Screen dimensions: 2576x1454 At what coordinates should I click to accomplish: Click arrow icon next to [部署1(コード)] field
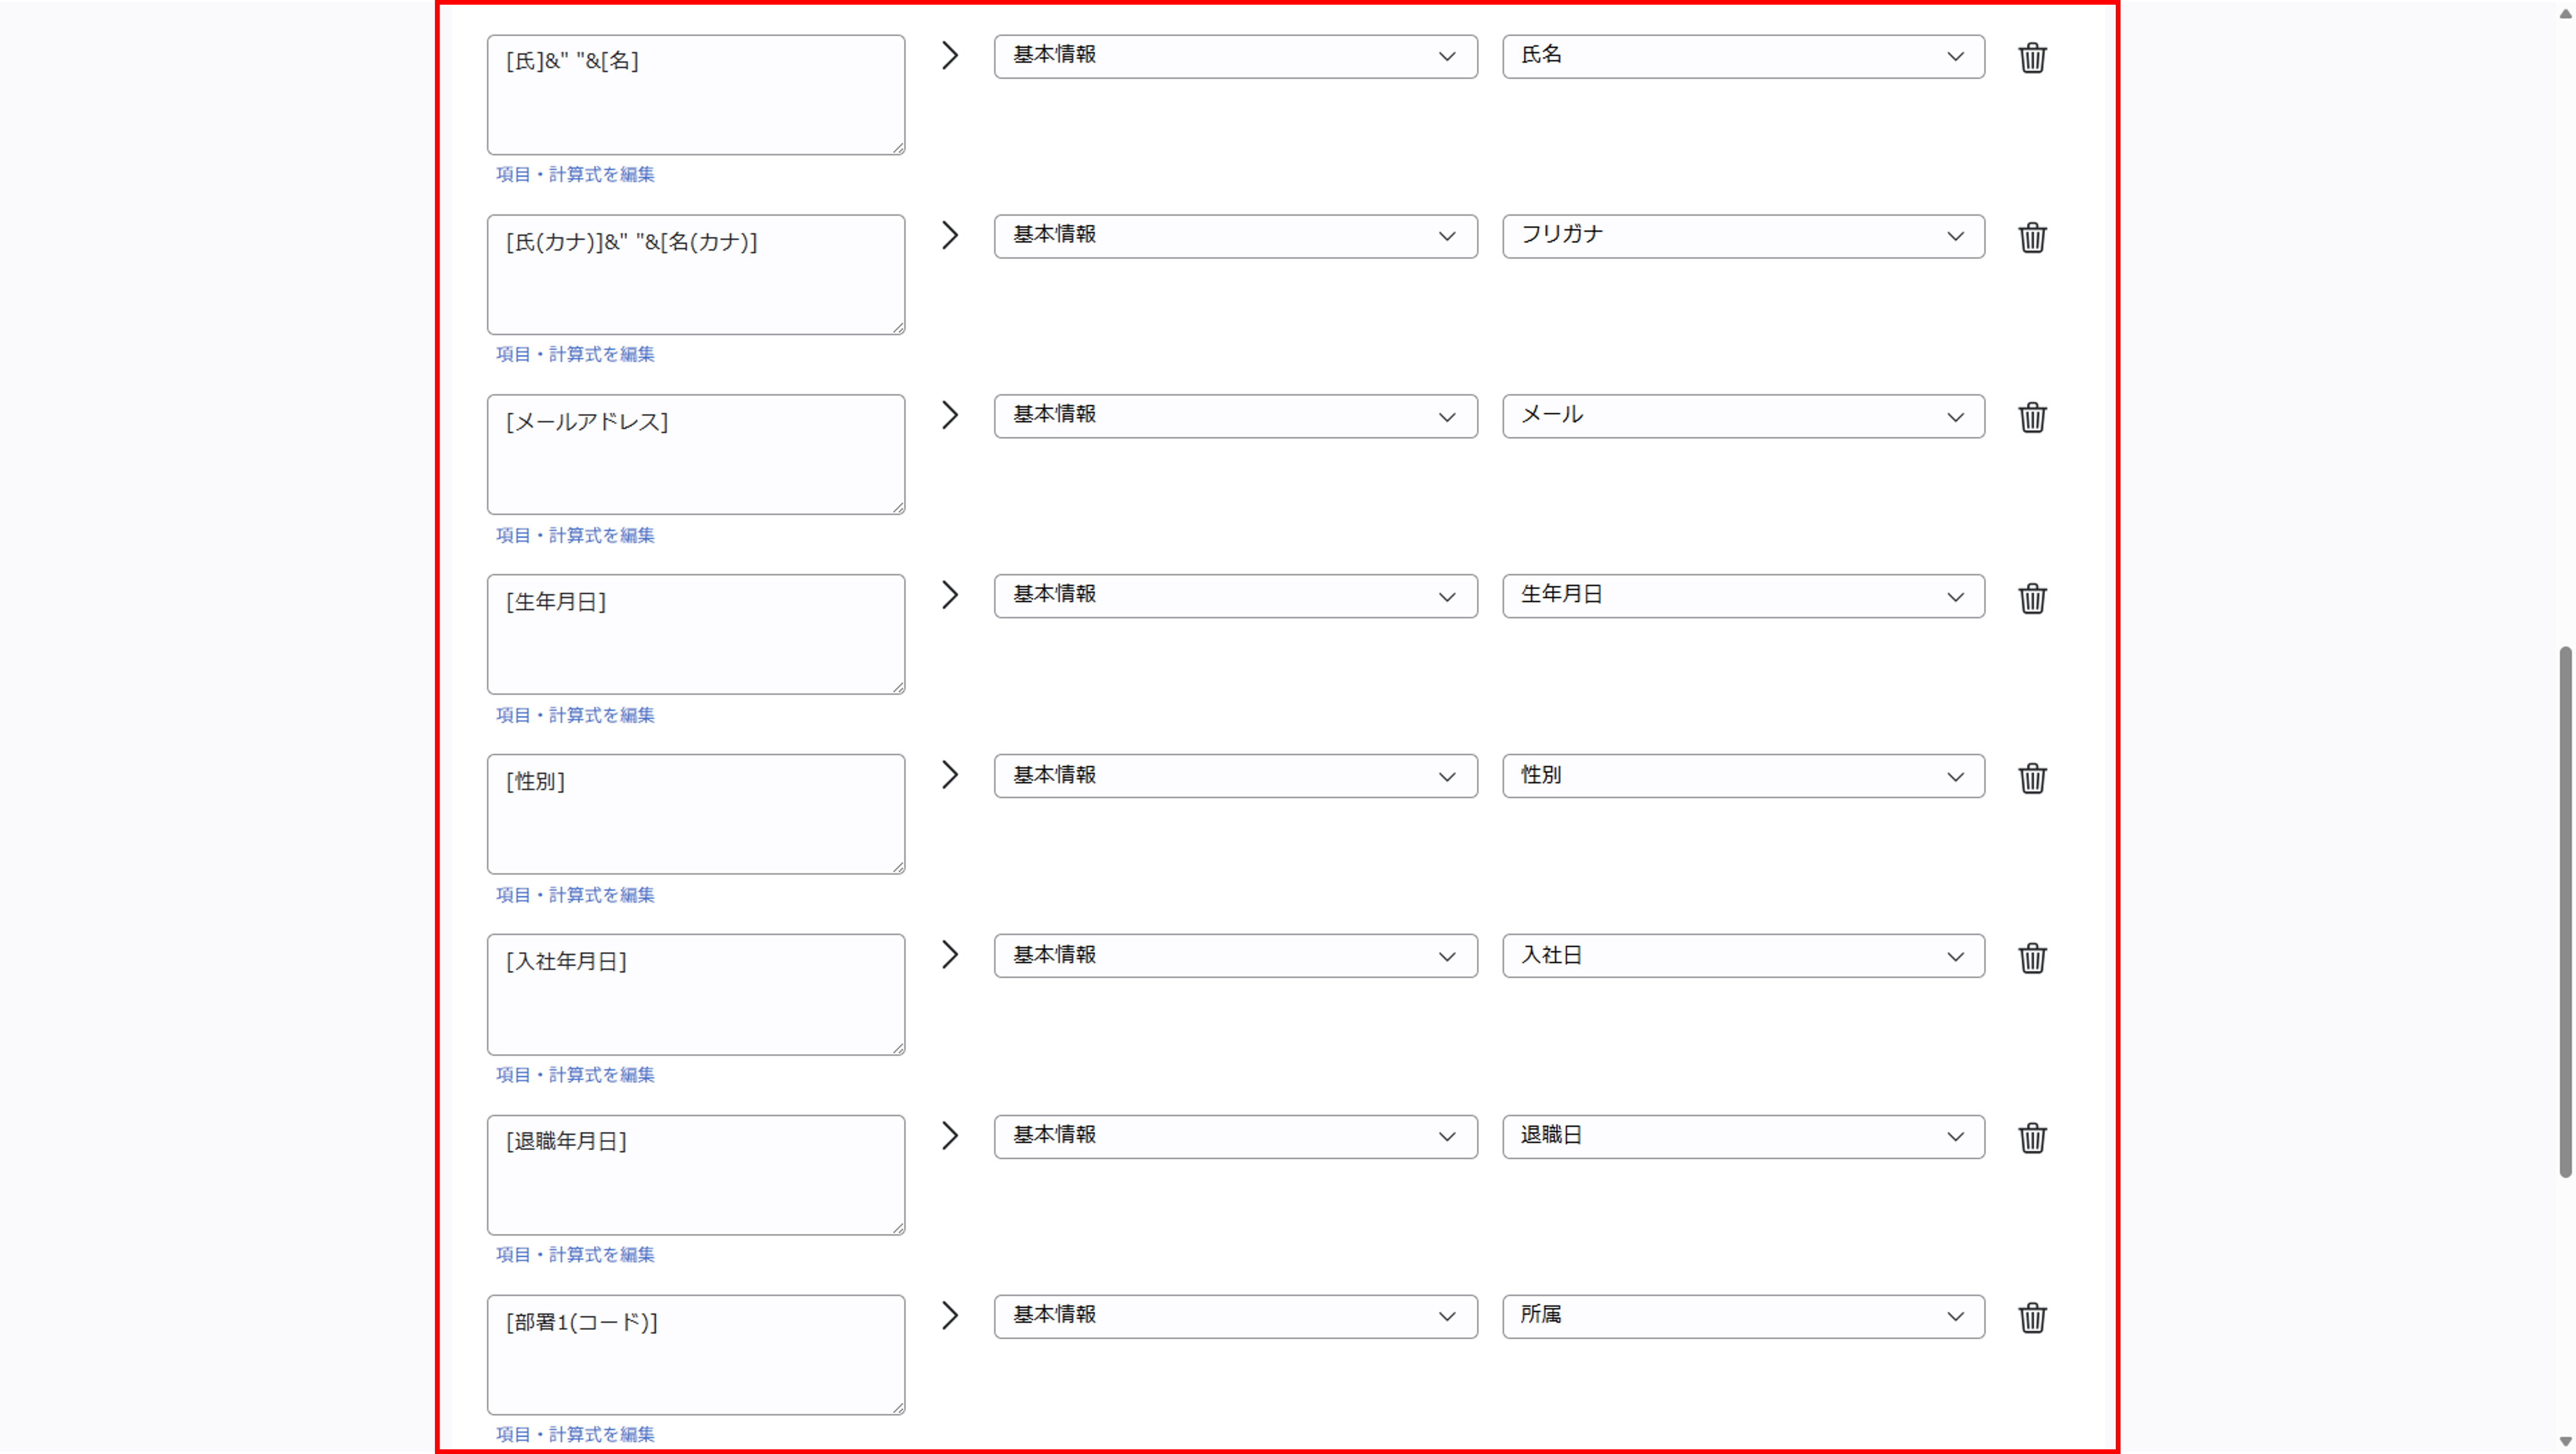(x=950, y=1316)
